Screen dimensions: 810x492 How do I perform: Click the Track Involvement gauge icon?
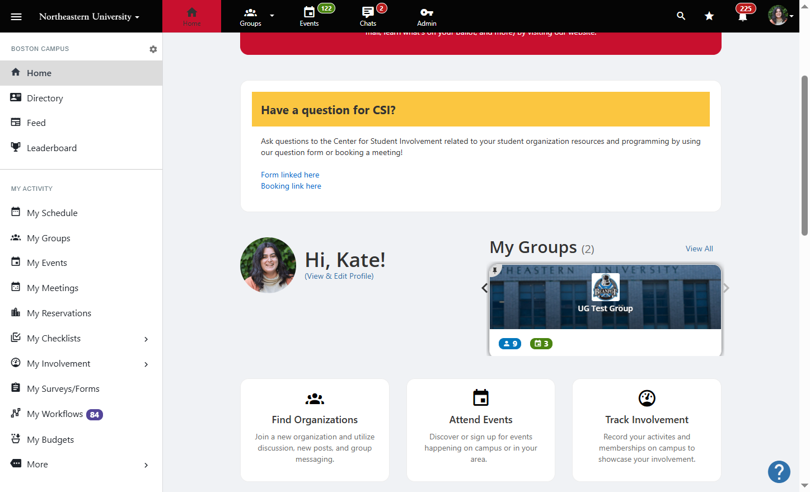pos(647,398)
